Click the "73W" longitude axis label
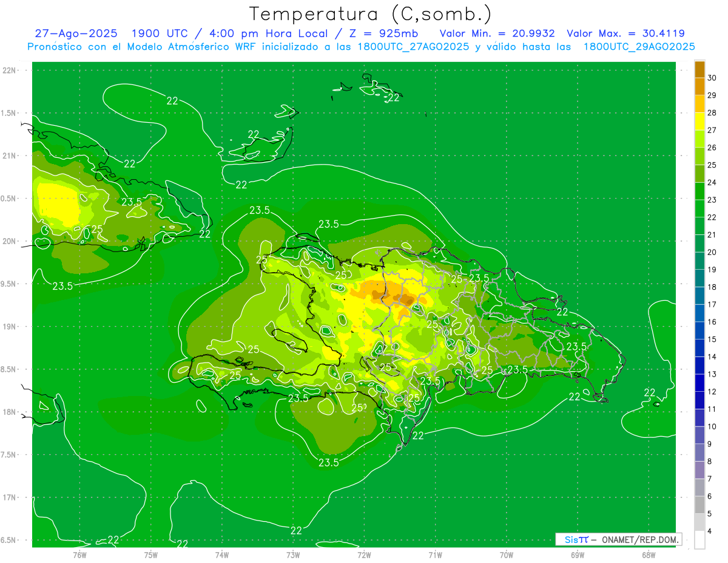The image size is (728, 563). pos(293,554)
